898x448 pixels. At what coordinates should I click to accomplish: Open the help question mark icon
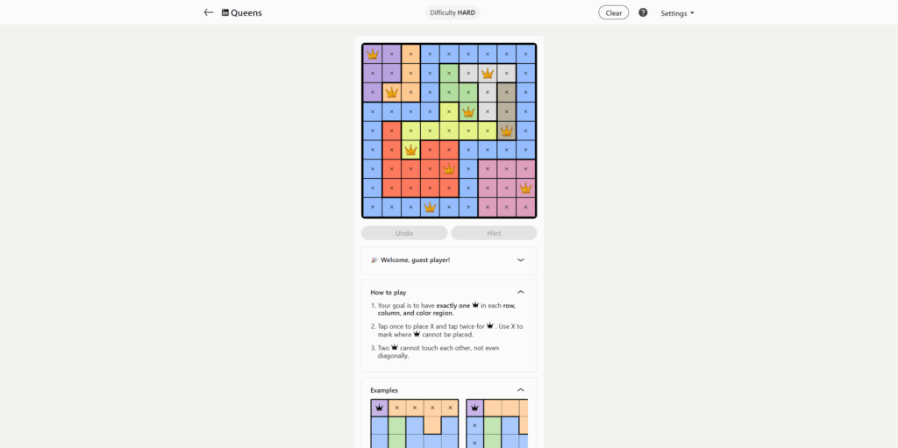pos(643,13)
